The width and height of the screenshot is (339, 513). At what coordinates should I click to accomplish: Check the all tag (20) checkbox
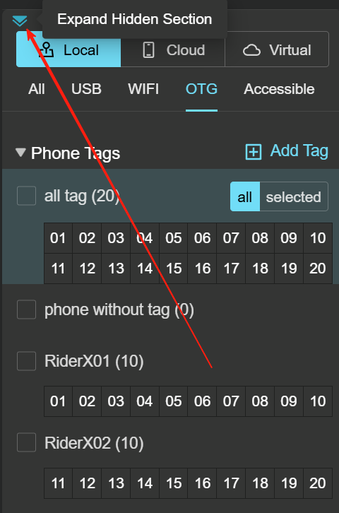tap(26, 196)
